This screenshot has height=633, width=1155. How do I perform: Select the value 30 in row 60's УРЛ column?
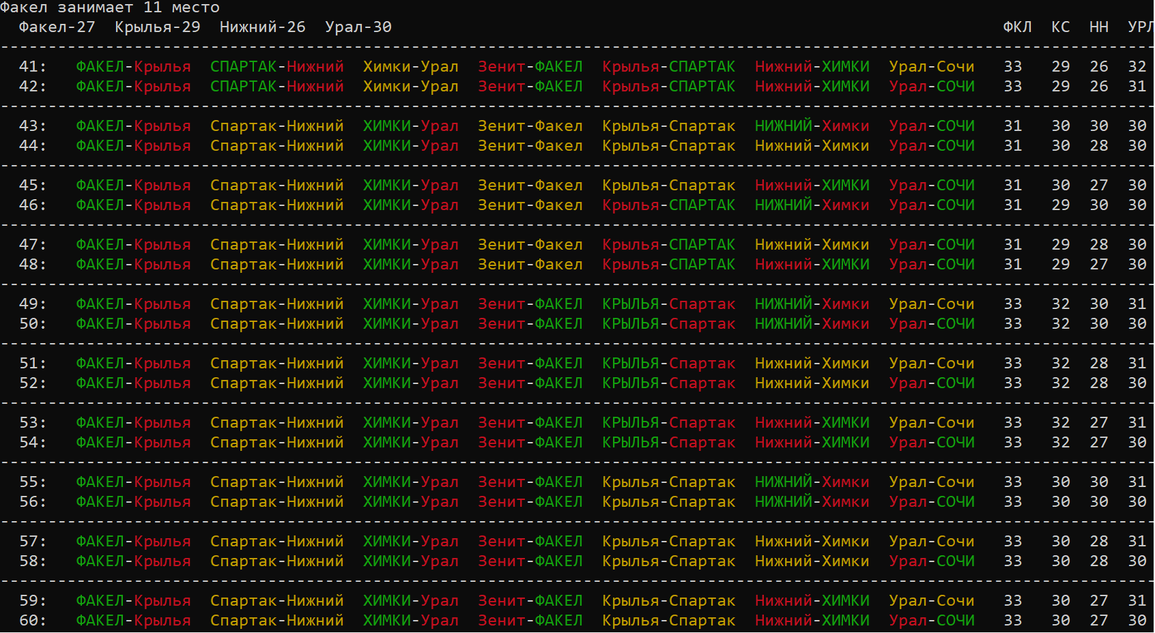[1137, 621]
